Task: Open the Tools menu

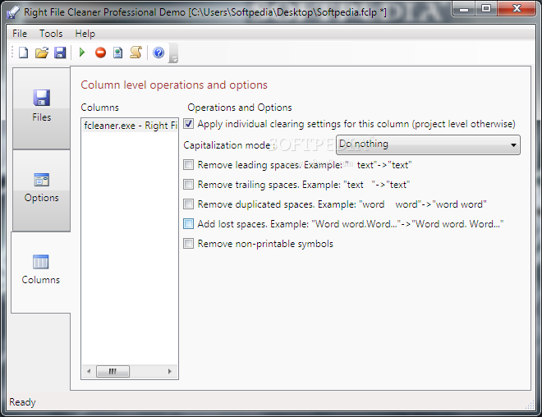Action: click(x=51, y=34)
